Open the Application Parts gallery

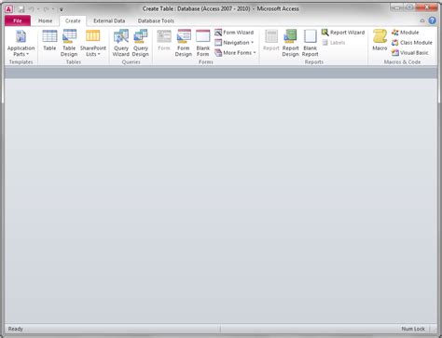click(21, 43)
